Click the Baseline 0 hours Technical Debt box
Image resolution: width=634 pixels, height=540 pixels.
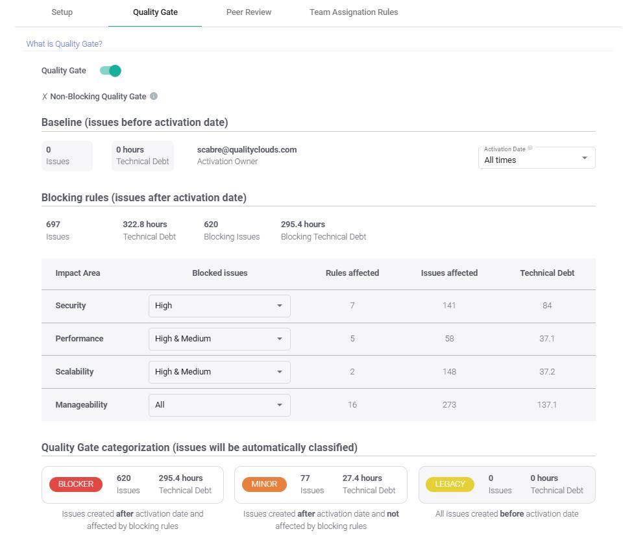pos(142,156)
